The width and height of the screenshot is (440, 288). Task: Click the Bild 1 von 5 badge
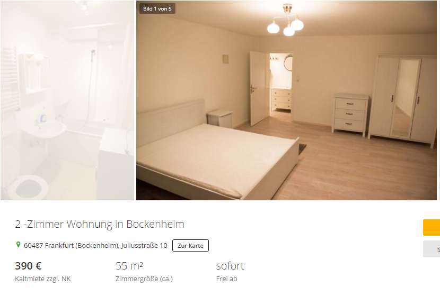[x=157, y=8]
